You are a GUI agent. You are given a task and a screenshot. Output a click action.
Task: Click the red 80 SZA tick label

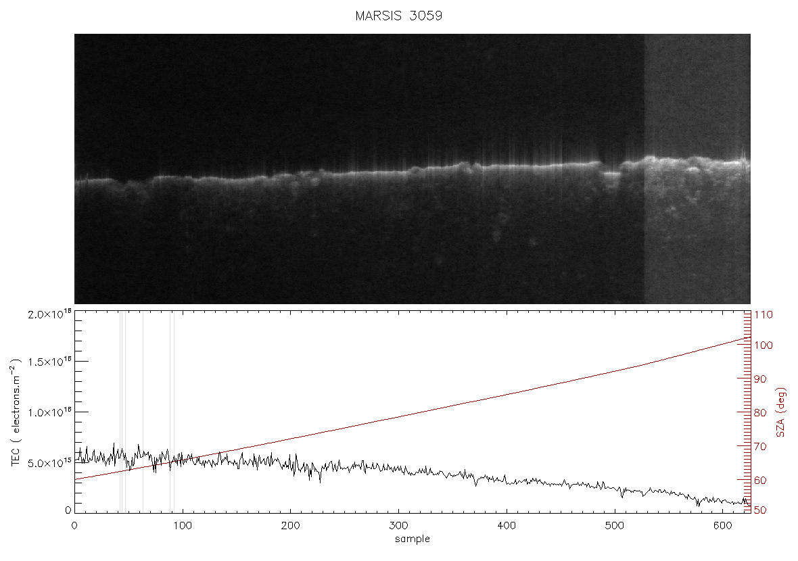click(760, 412)
